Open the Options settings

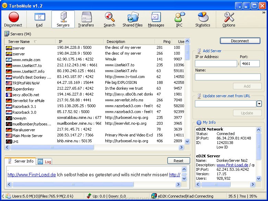click(229, 19)
